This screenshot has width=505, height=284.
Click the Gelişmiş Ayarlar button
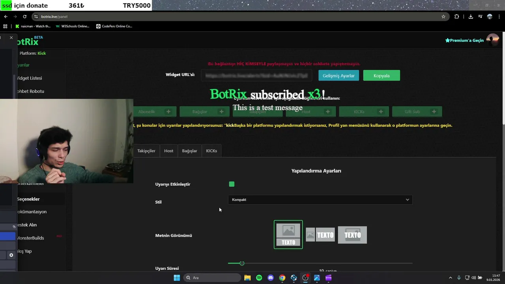point(339,76)
